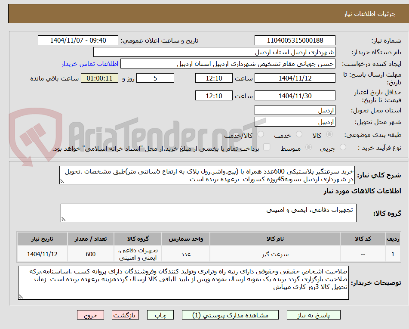
Task: Grab the resize handle of buyer notes box
Action: click(x=21, y=297)
